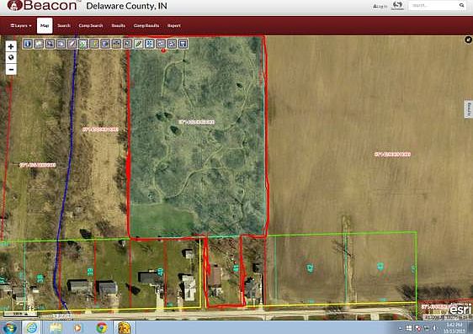The width and height of the screenshot is (473, 334).
Task: Open Windows Media Player from the taskbar
Action: [77, 327]
